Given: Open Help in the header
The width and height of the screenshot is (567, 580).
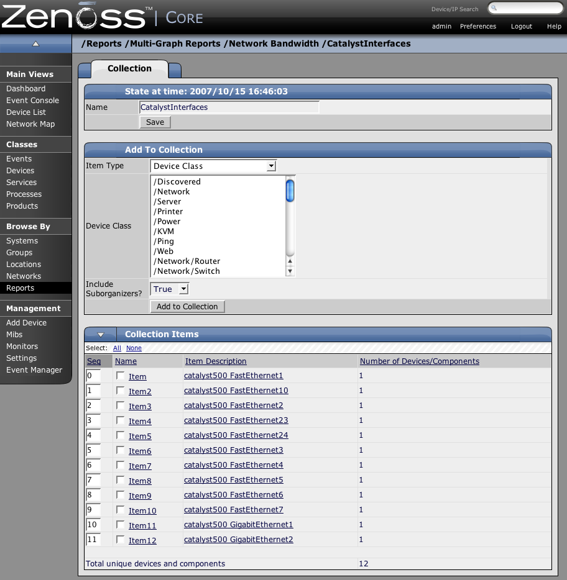Looking at the screenshot, I should (x=554, y=26).
